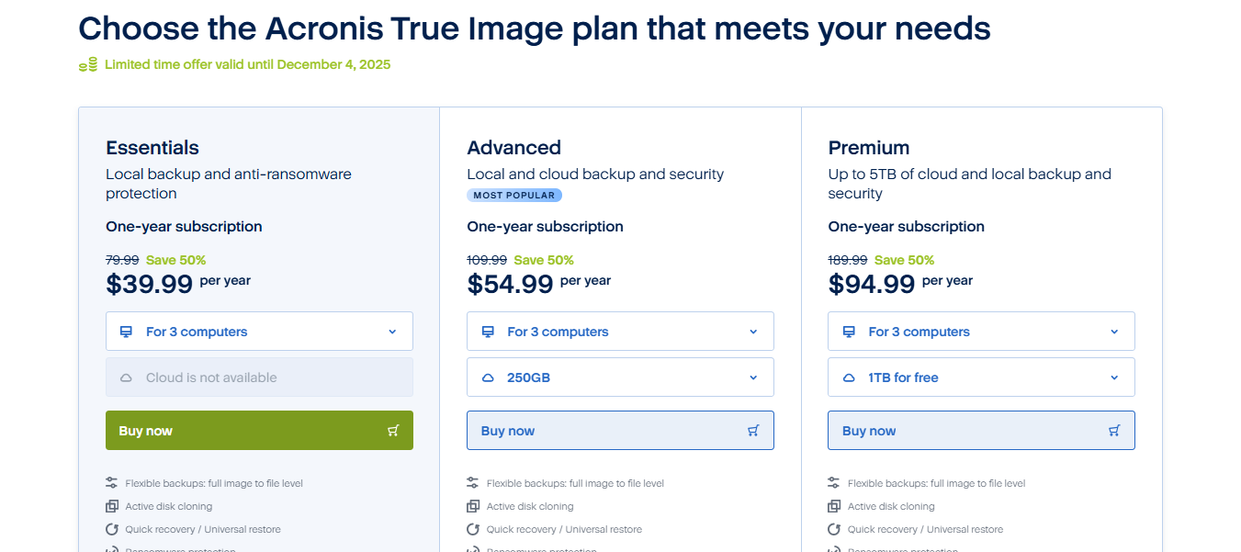Click the flexible backups icon under Premium
Screen dimensions: 1241x552
point(834,483)
